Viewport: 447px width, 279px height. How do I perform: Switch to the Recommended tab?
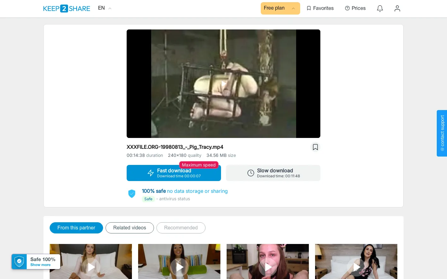[181, 228]
